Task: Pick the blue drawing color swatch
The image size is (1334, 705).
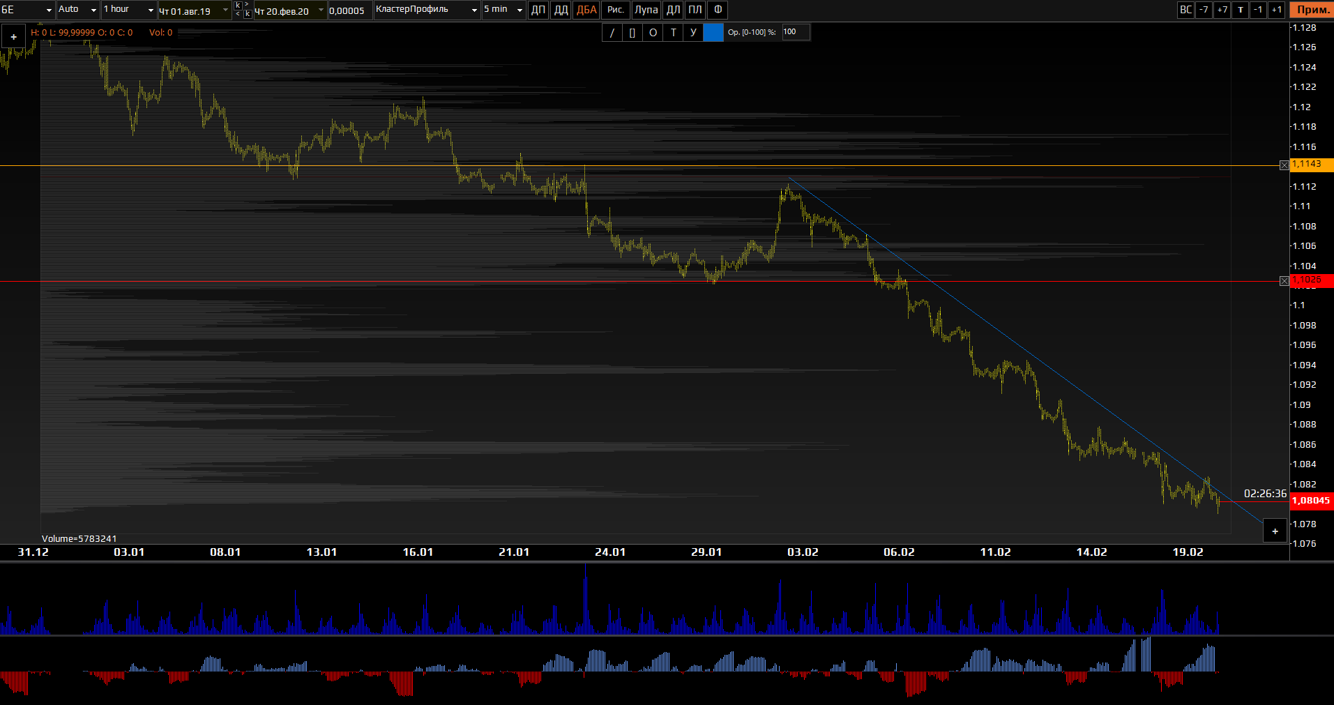Action: coord(713,32)
